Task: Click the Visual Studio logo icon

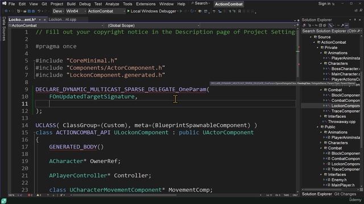Action: pyautogui.click(x=4, y=3)
